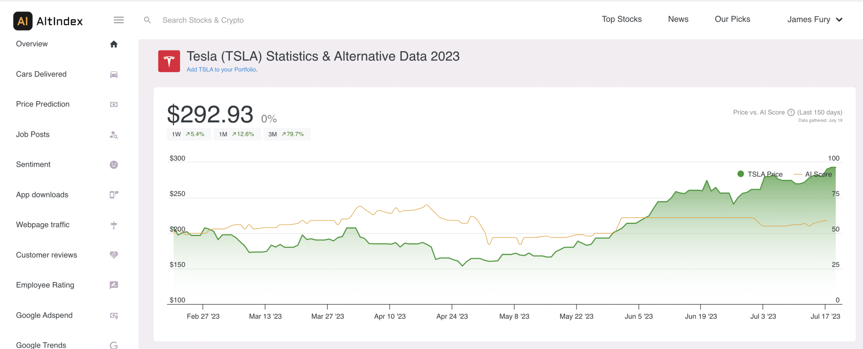Click the App downloads device icon
Image resolution: width=863 pixels, height=349 pixels.
tap(114, 195)
